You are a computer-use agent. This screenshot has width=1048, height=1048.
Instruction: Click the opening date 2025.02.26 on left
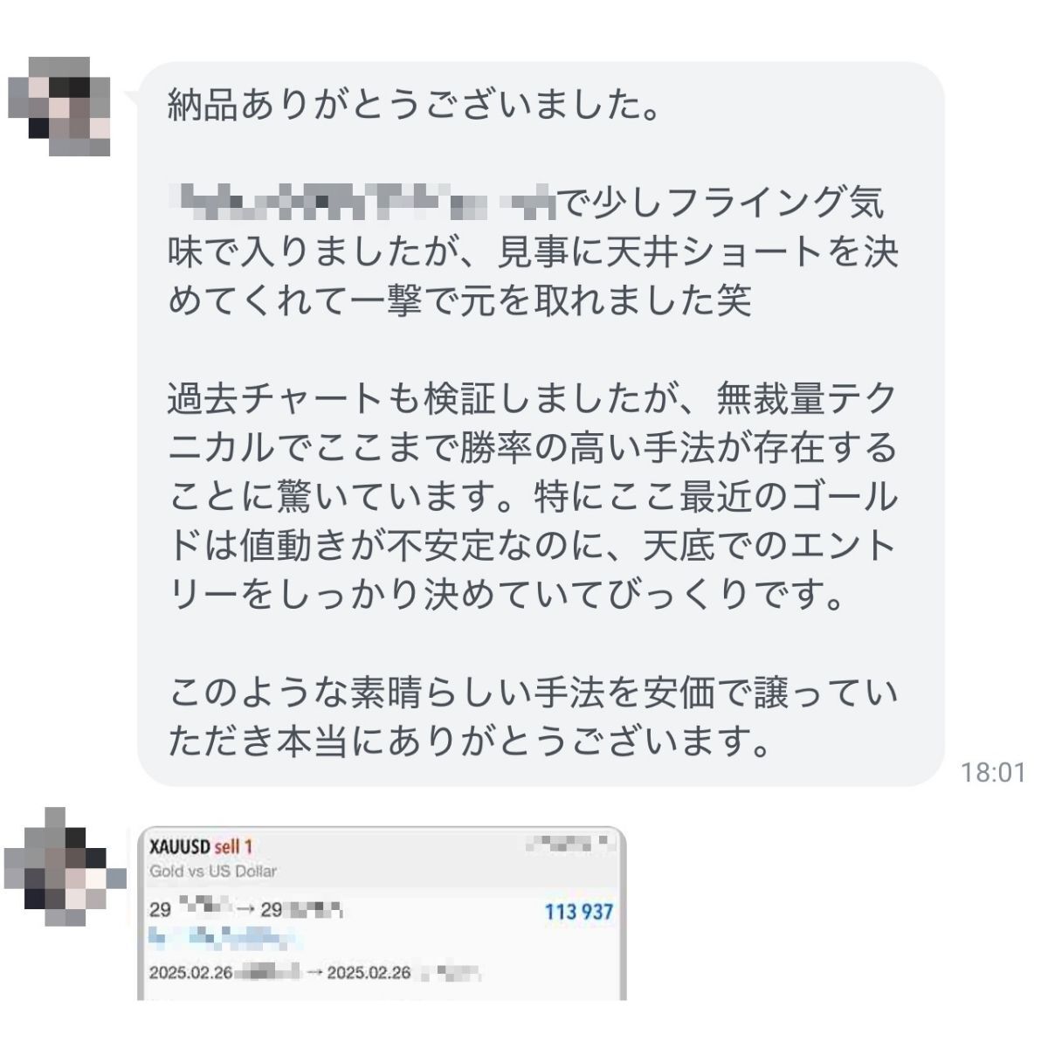point(191,973)
